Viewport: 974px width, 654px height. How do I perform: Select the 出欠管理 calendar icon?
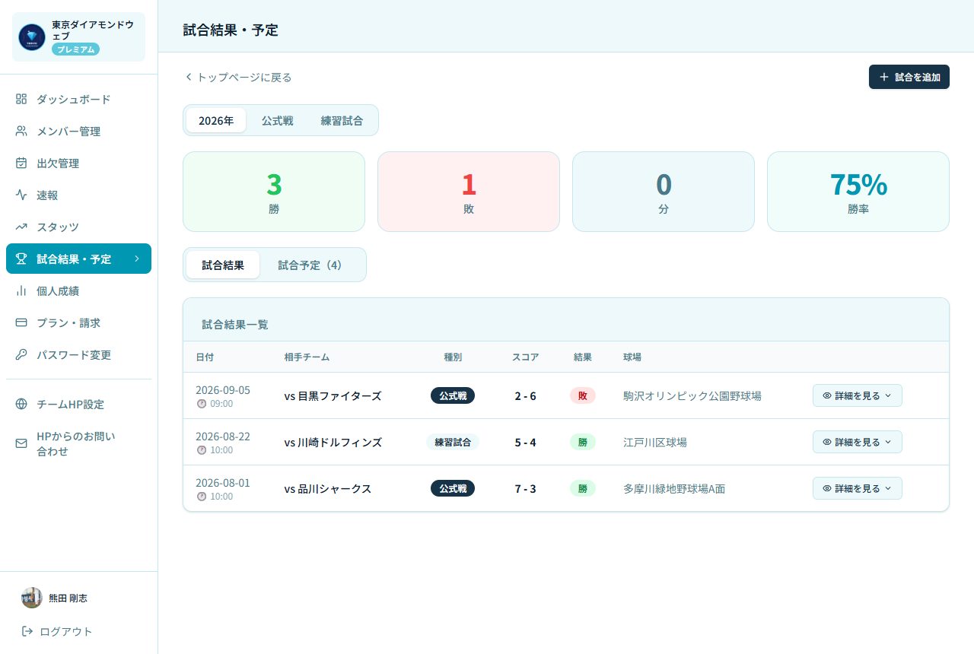[21, 163]
